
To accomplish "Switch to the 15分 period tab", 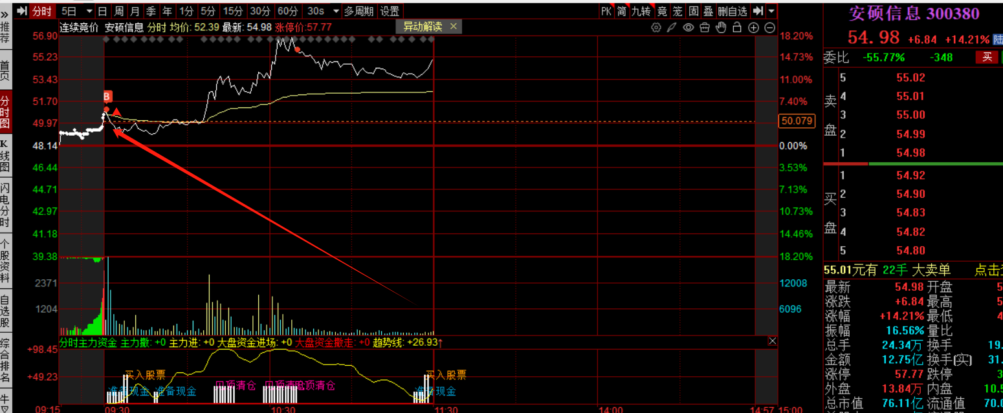I will pyautogui.click(x=232, y=11).
